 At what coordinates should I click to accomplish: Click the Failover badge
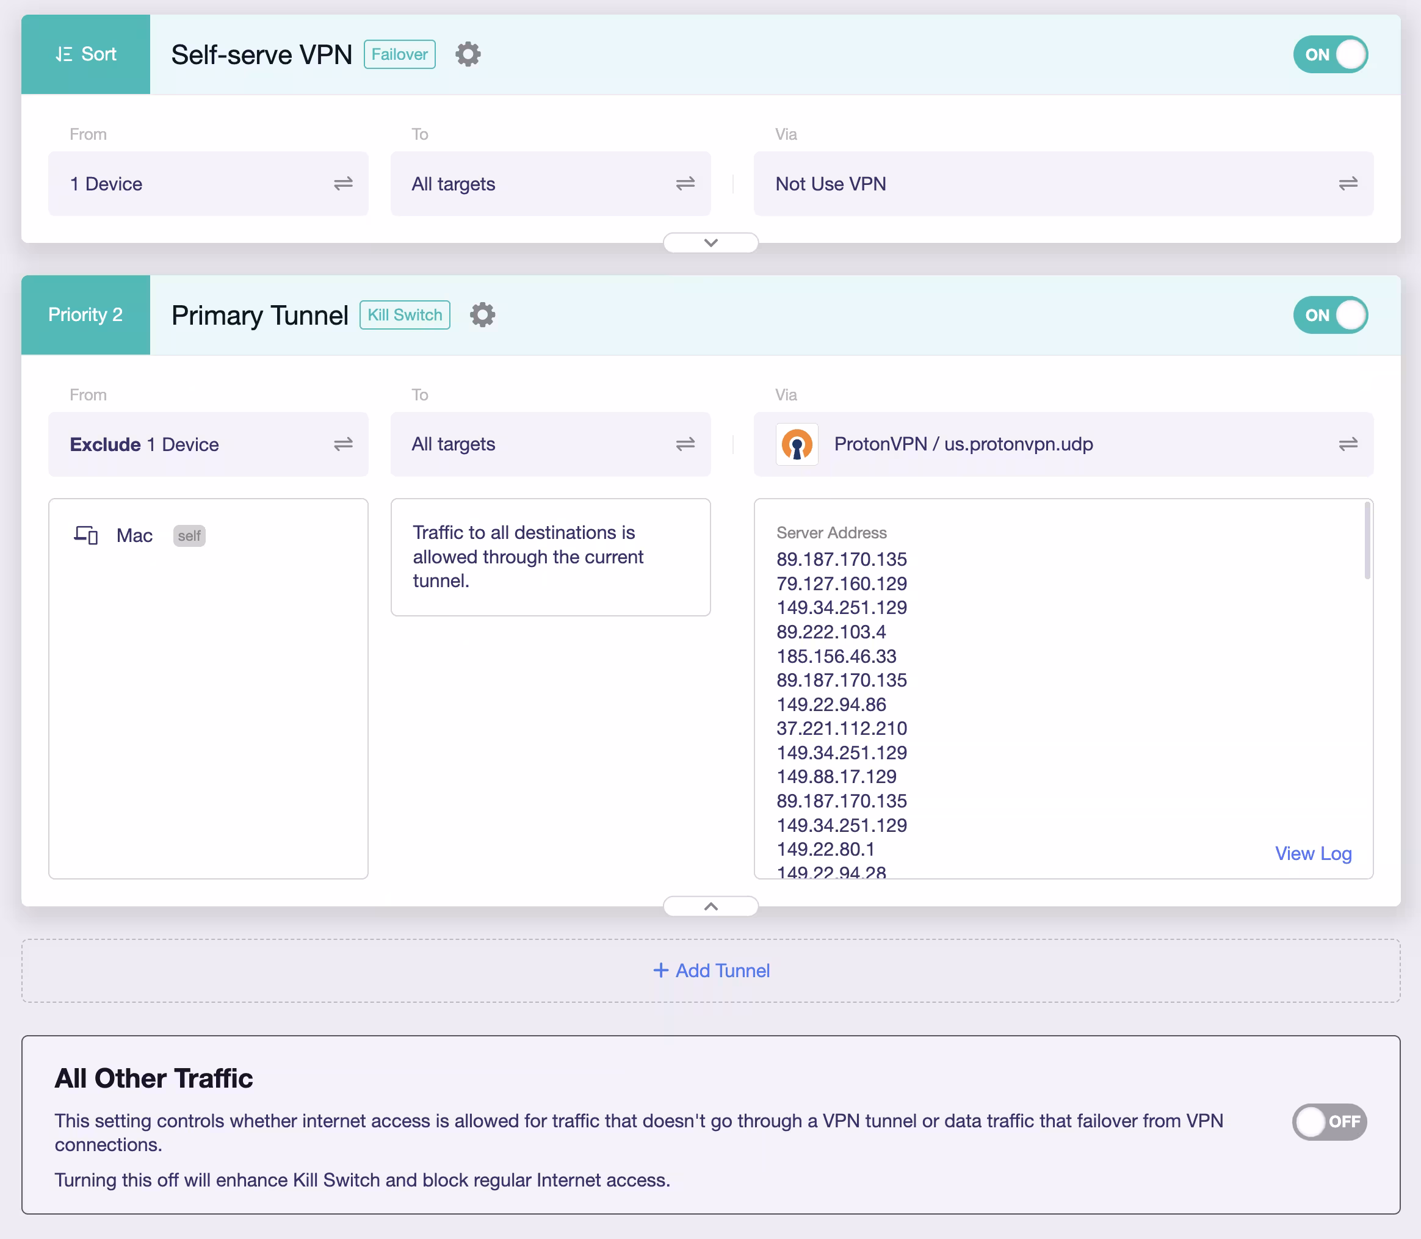[399, 54]
